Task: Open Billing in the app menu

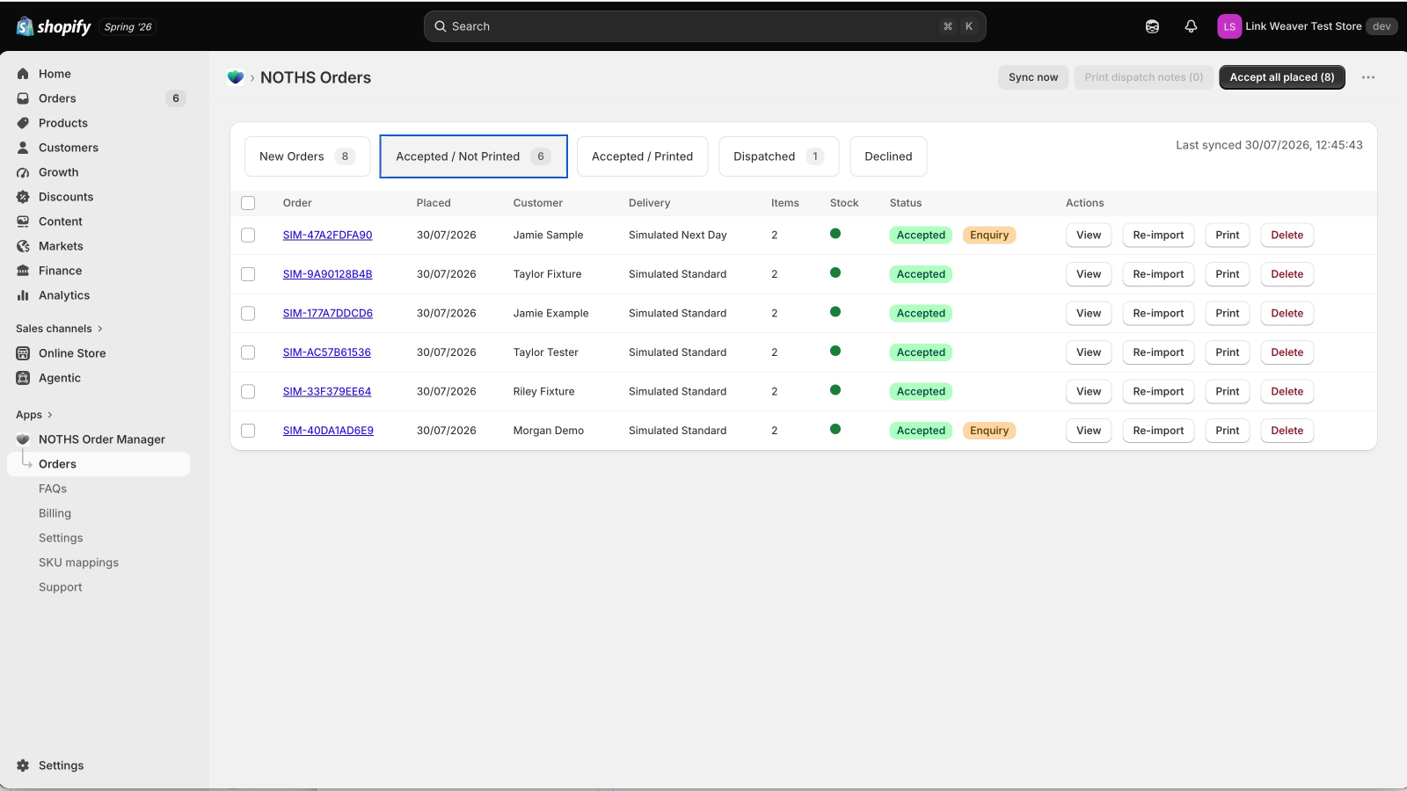Action: coord(55,513)
